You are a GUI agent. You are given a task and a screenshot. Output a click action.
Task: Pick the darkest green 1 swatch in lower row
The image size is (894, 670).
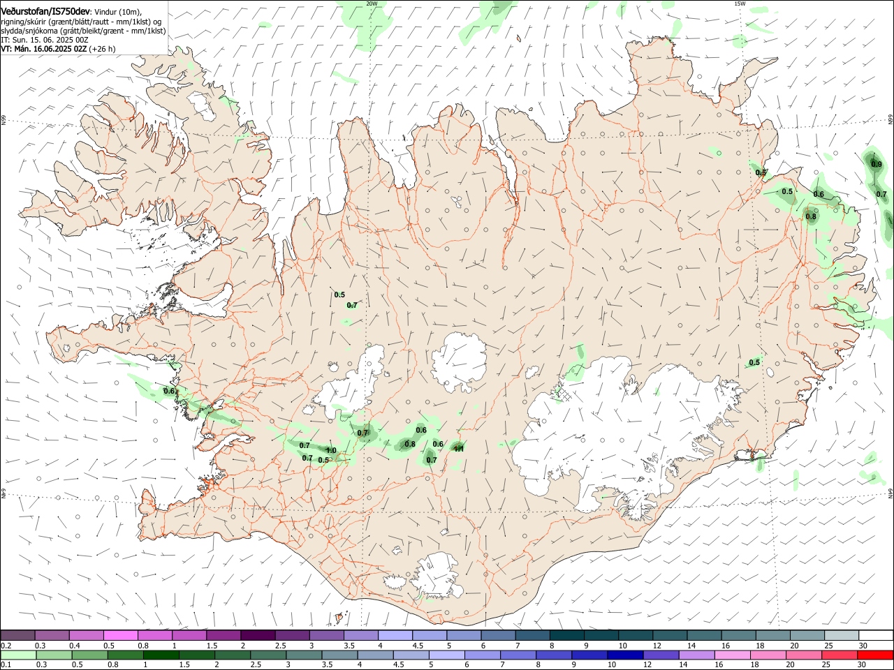(x=161, y=655)
